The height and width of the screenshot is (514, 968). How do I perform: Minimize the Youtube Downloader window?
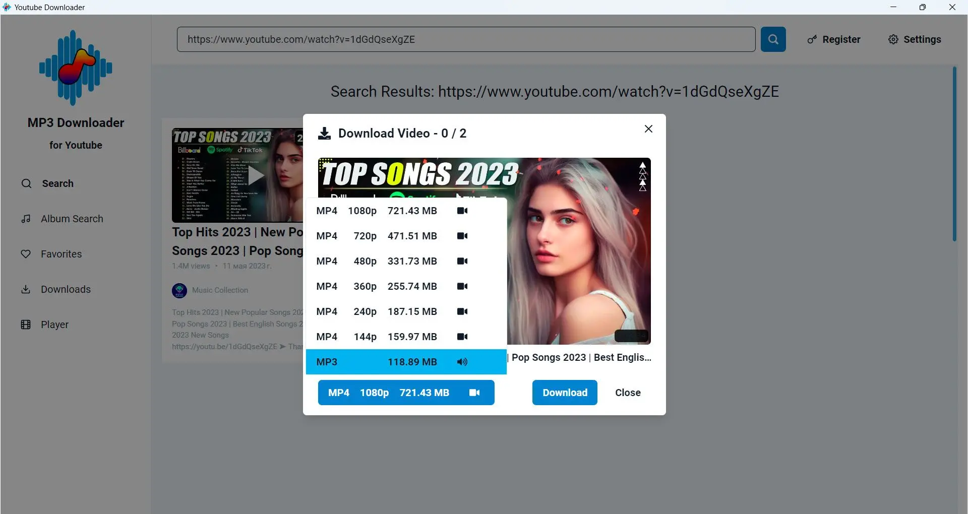pos(893,7)
